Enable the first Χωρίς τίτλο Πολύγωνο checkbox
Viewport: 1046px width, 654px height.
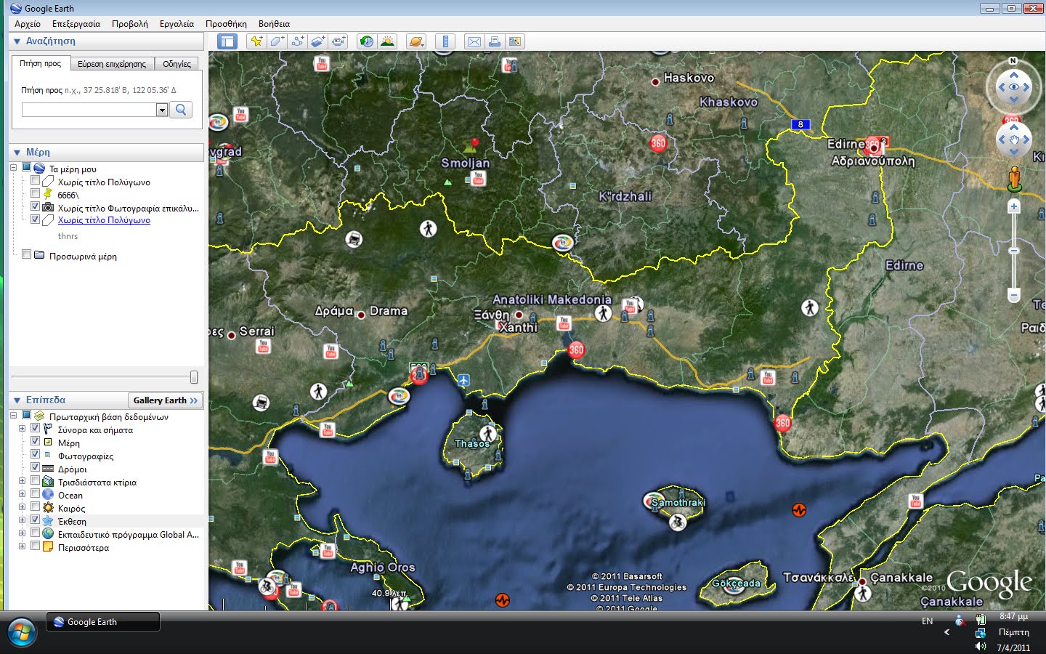click(x=35, y=180)
